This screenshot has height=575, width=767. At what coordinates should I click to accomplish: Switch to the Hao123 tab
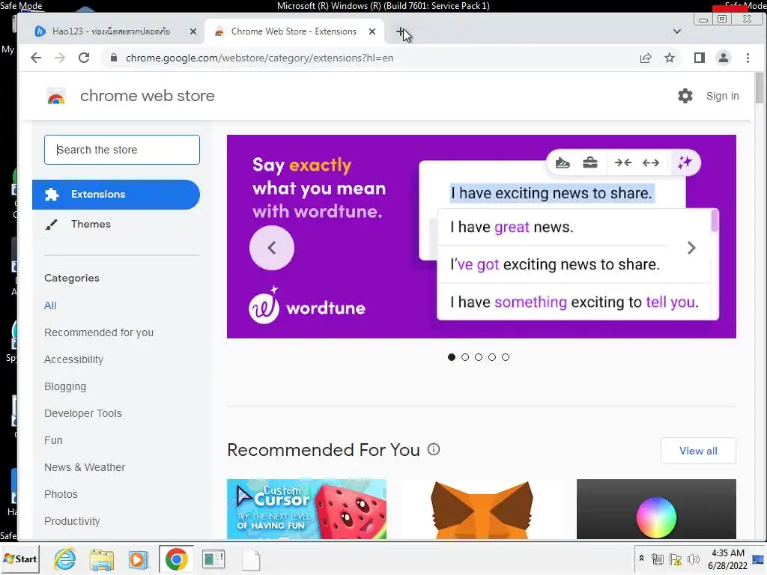point(112,31)
